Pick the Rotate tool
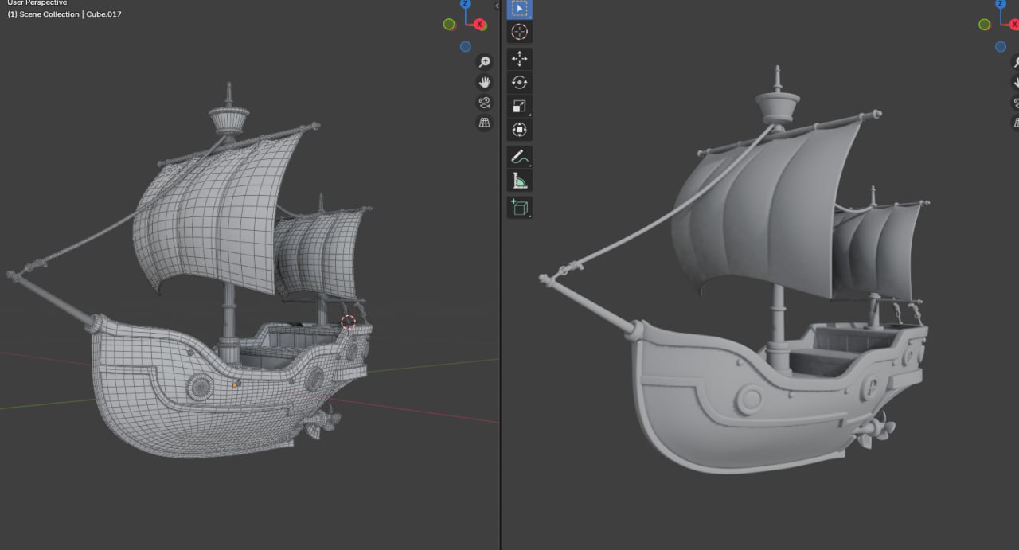Screen dimensions: 1019x550 519,82
